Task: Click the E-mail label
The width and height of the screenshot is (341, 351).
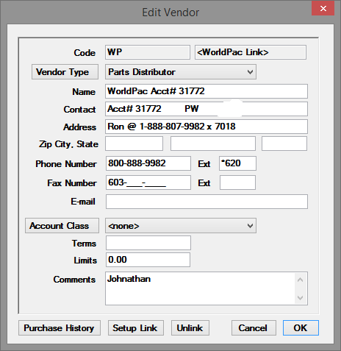Action: pos(83,202)
